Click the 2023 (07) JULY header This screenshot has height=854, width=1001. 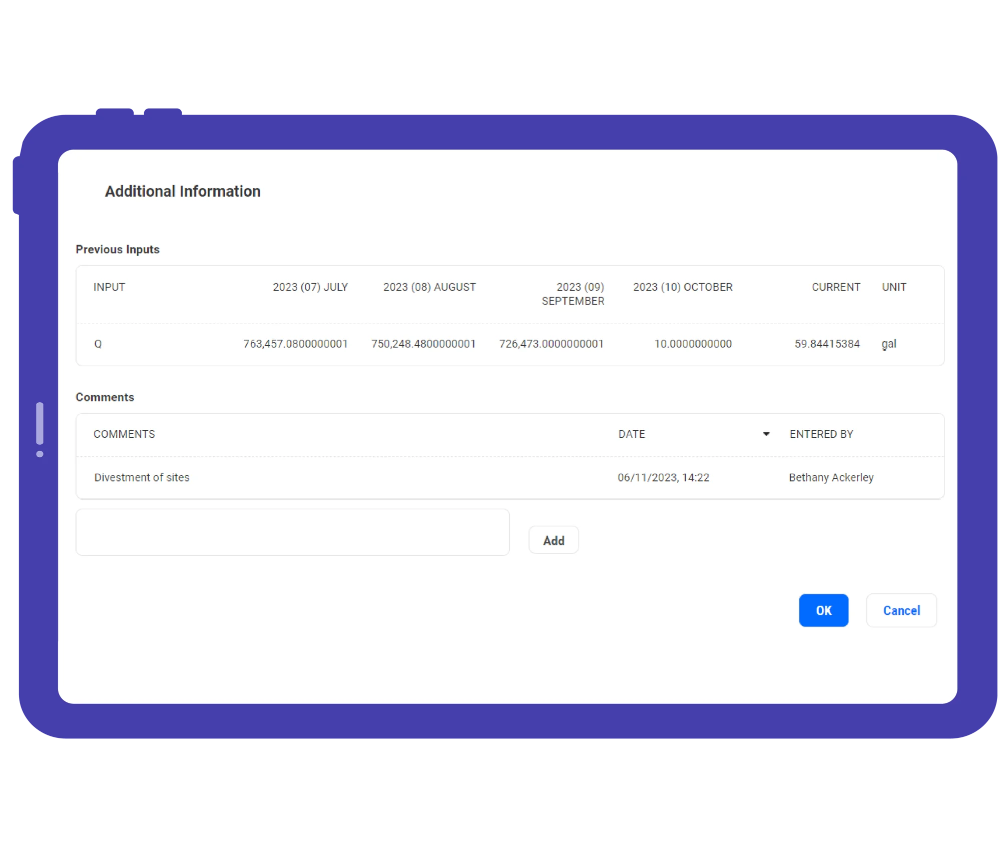(310, 287)
